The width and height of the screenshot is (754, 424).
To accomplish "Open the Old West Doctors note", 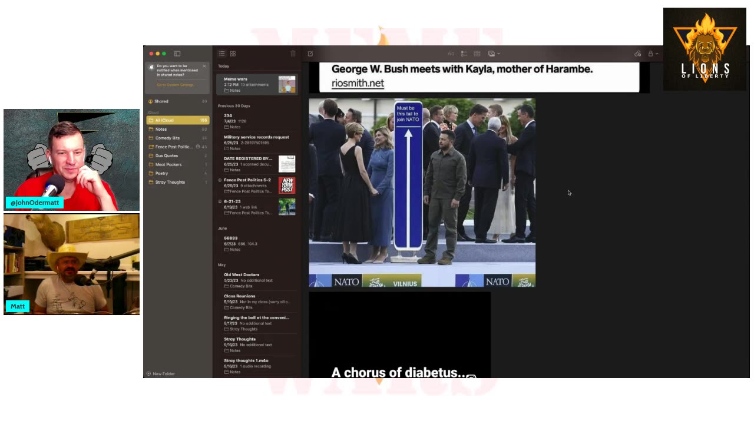I will (x=257, y=280).
